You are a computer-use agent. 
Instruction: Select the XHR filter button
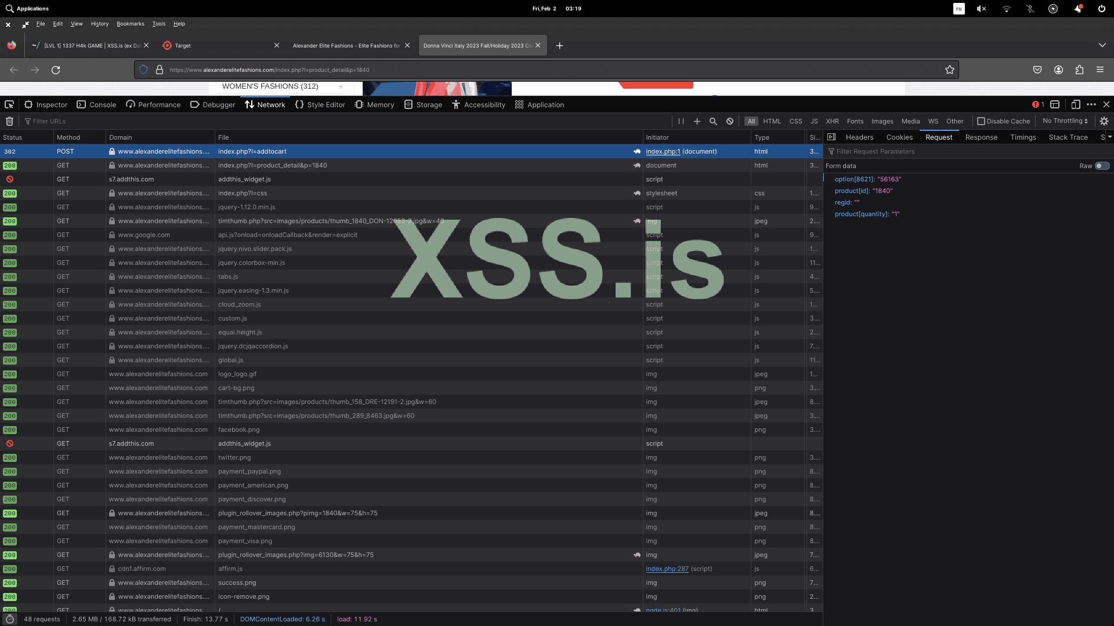(832, 121)
